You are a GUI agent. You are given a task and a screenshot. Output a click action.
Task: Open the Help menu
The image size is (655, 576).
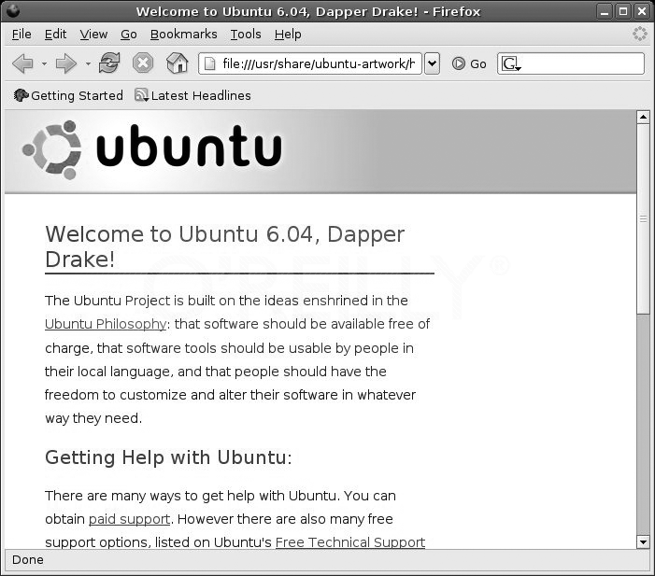pyautogui.click(x=288, y=35)
